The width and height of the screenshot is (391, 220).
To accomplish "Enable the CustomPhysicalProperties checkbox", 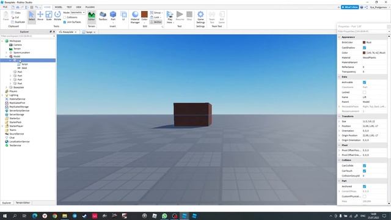I will [x=364, y=197].
